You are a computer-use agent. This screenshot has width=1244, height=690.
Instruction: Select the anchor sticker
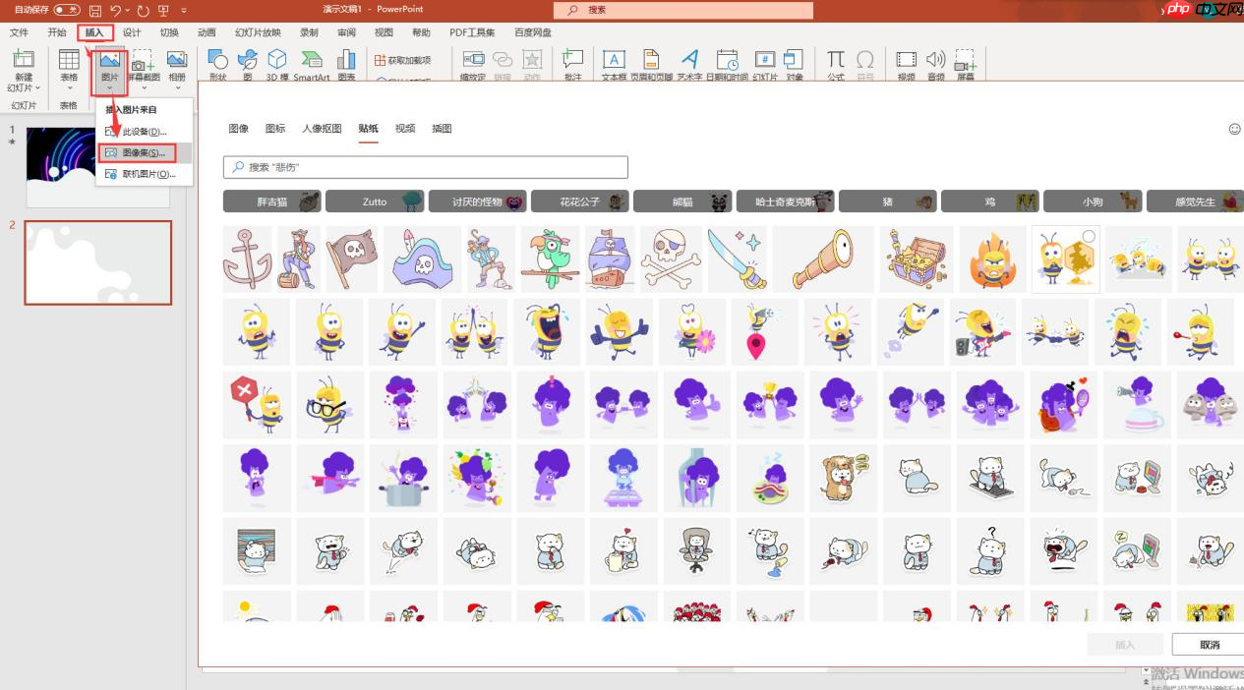click(248, 259)
